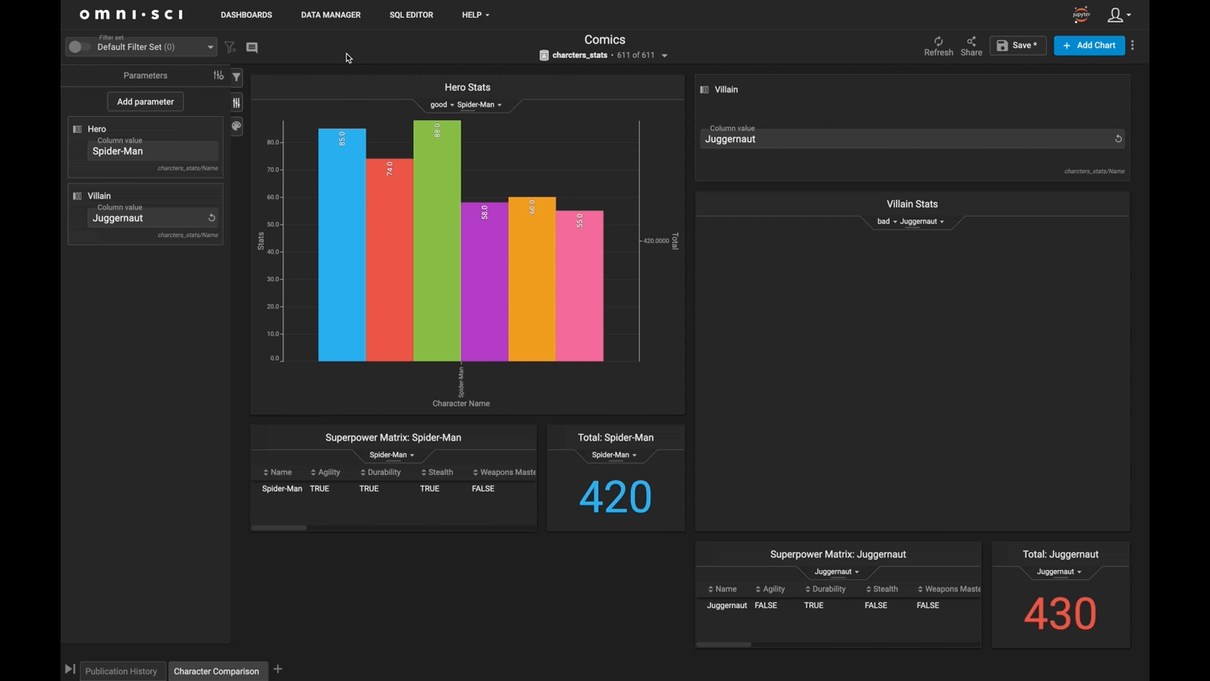
Task: Click the sliders icon beside the Parameters heading
Action: (218, 76)
